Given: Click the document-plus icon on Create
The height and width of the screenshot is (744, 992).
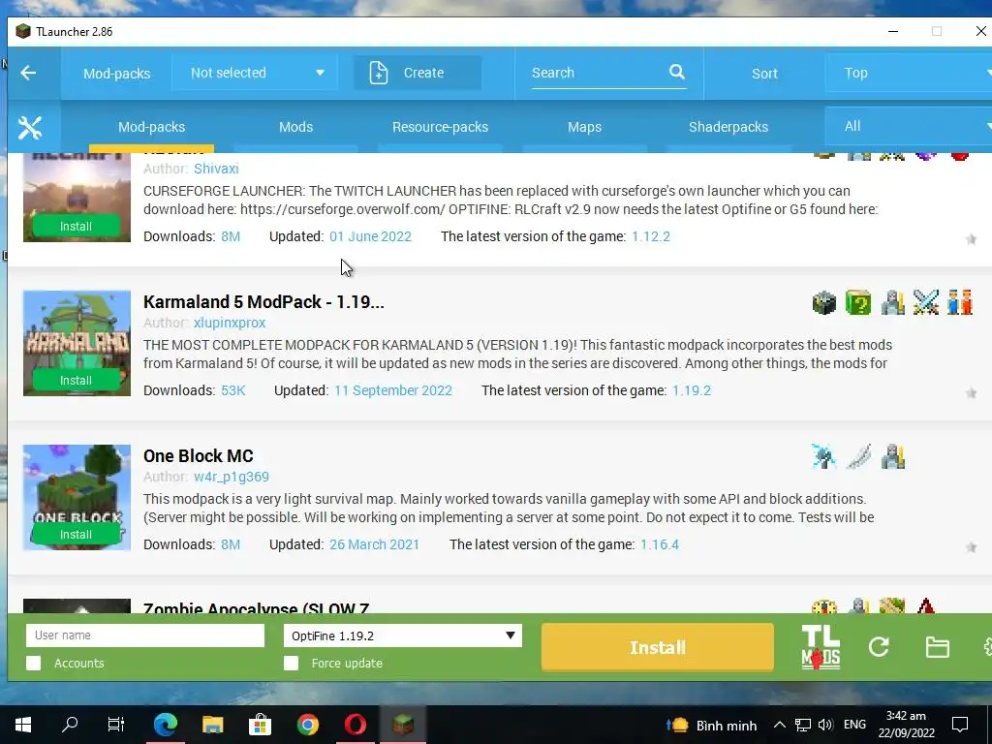Looking at the screenshot, I should 379,73.
